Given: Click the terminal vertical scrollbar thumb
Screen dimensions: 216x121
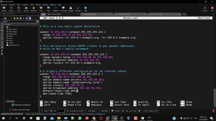Looking at the screenshot, I should [x=215, y=97].
